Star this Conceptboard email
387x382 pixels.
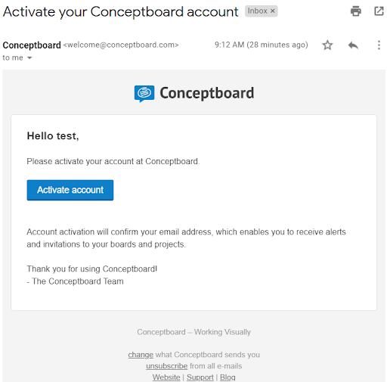(x=327, y=45)
